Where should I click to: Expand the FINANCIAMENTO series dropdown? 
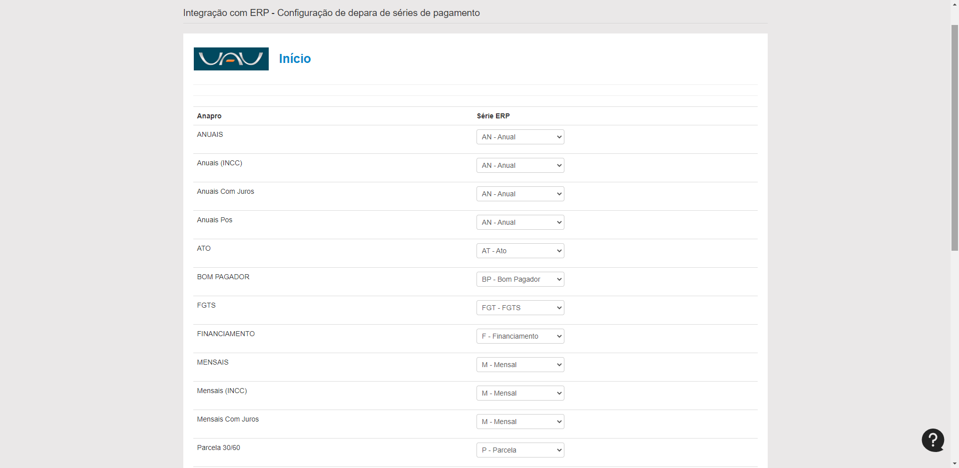tap(520, 336)
